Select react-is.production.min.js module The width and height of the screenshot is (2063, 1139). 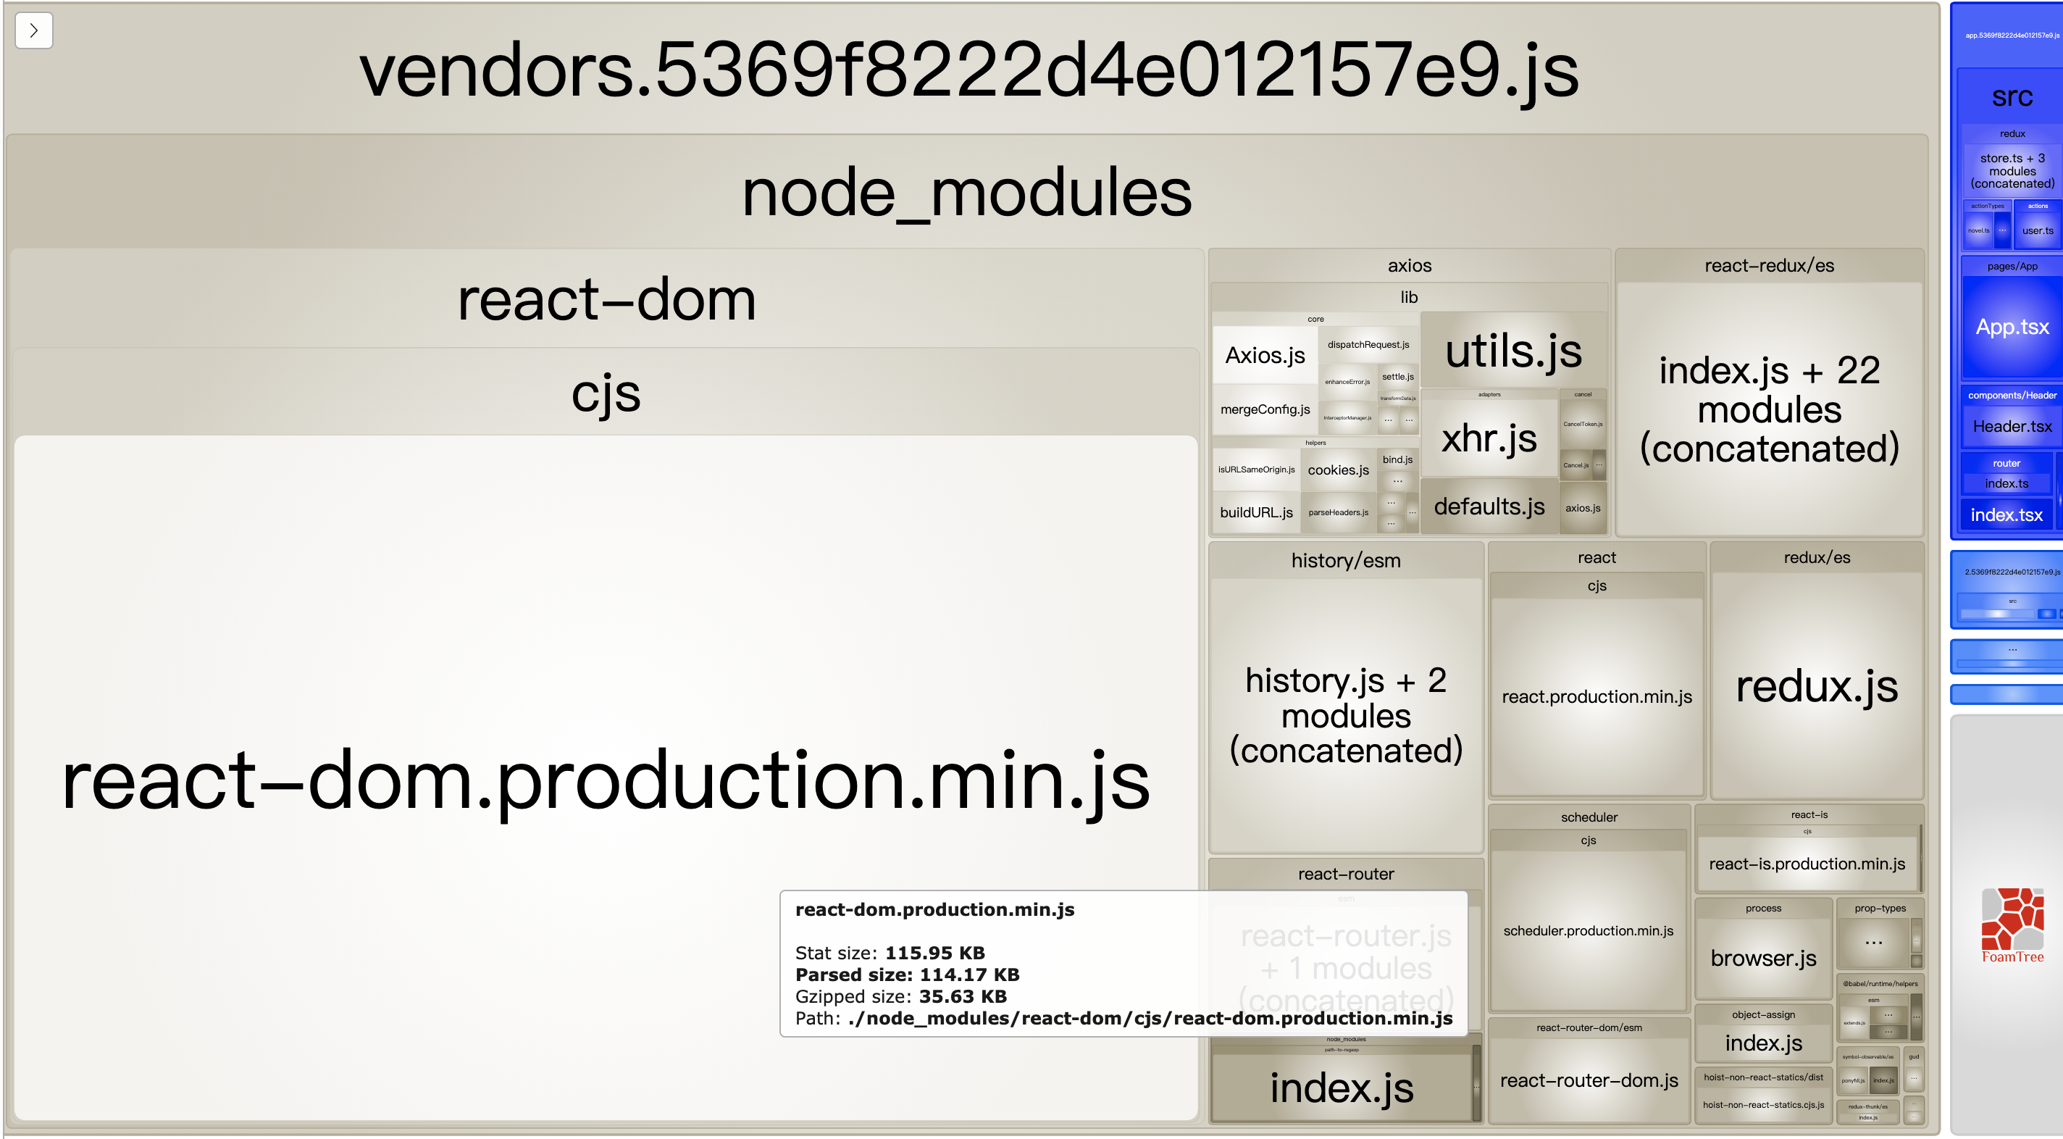1807,864
